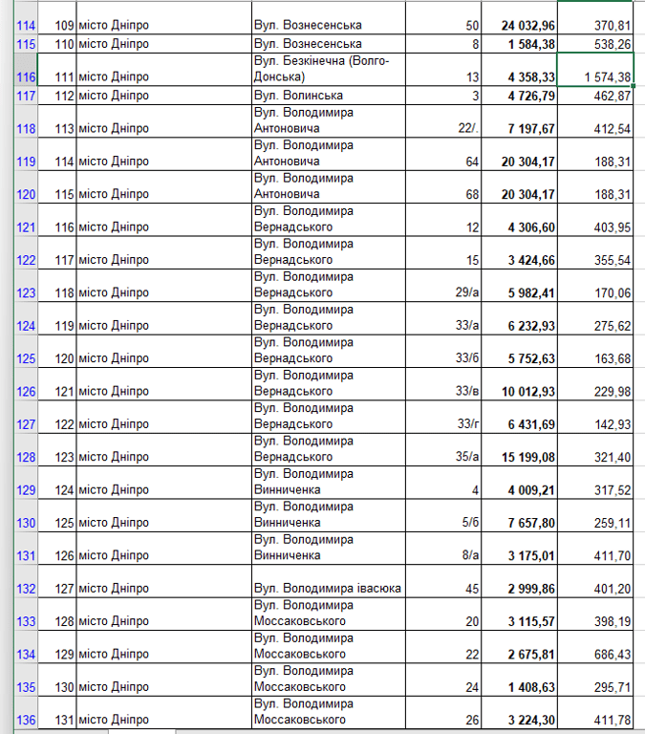Viewport: 645px width, 734px height.
Task: Select the cell reading Вул. Волинська
Action: coord(328,96)
